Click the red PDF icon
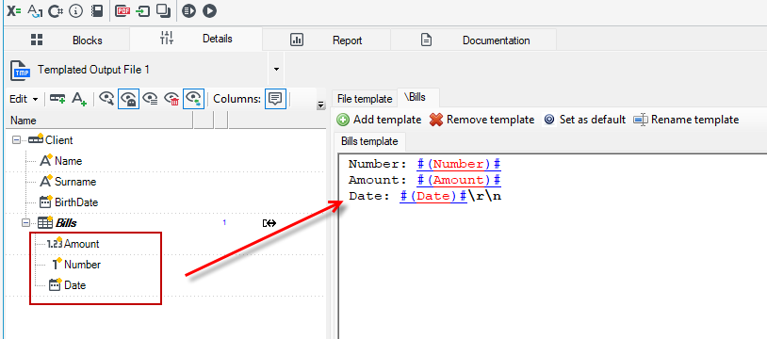 click(x=122, y=10)
